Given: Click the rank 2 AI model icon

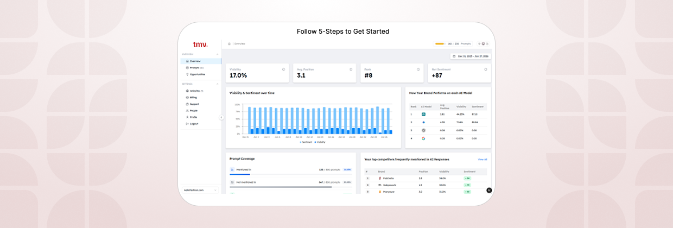Looking at the screenshot, I should [423, 122].
